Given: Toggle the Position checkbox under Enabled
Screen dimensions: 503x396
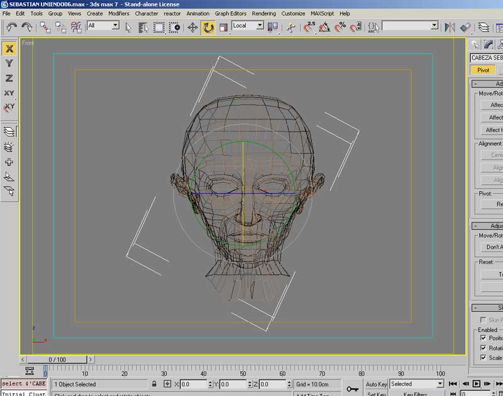Looking at the screenshot, I should click(x=484, y=338).
